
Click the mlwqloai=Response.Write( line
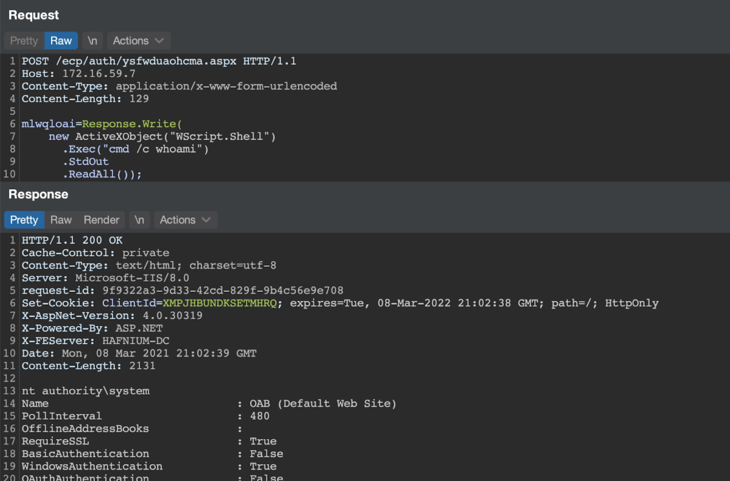coord(102,124)
